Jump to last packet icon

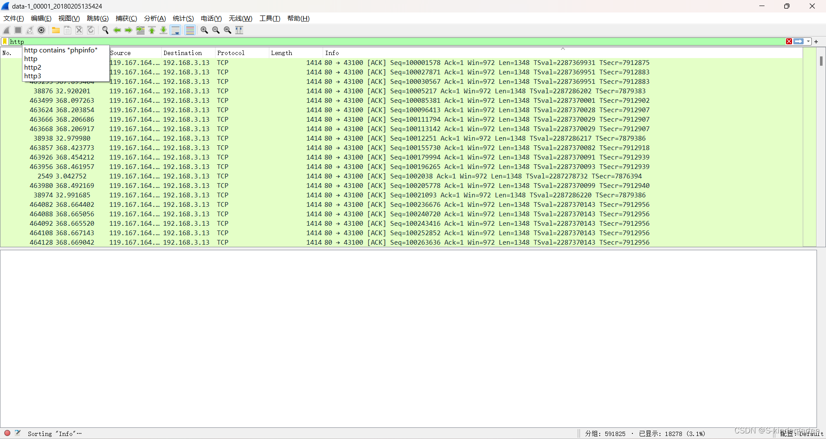point(163,30)
